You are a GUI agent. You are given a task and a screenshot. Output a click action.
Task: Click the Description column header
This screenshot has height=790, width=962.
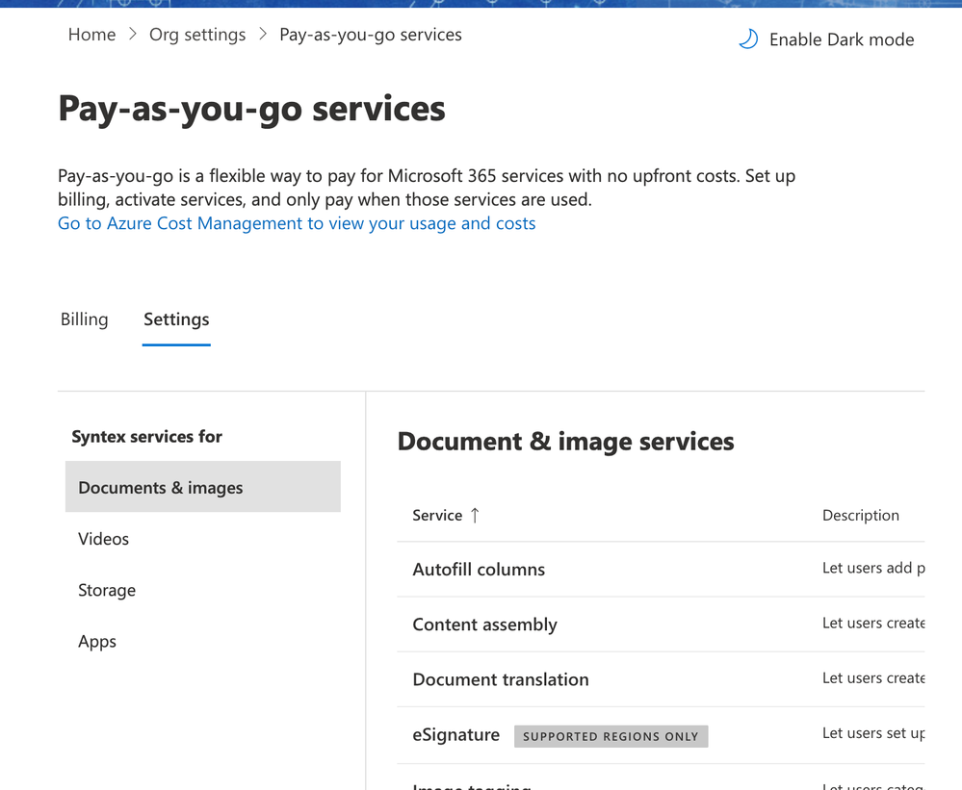pos(860,515)
